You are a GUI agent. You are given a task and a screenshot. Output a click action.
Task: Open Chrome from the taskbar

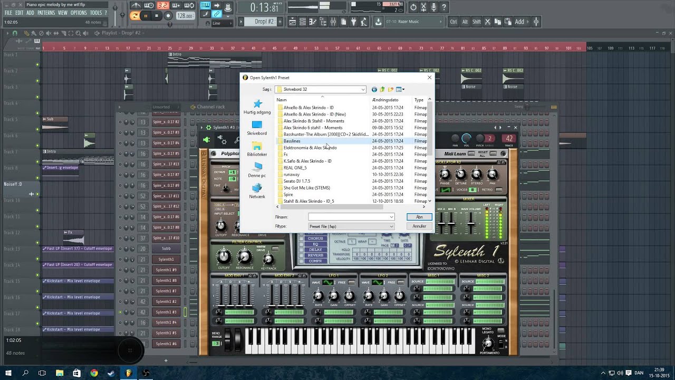click(x=94, y=373)
